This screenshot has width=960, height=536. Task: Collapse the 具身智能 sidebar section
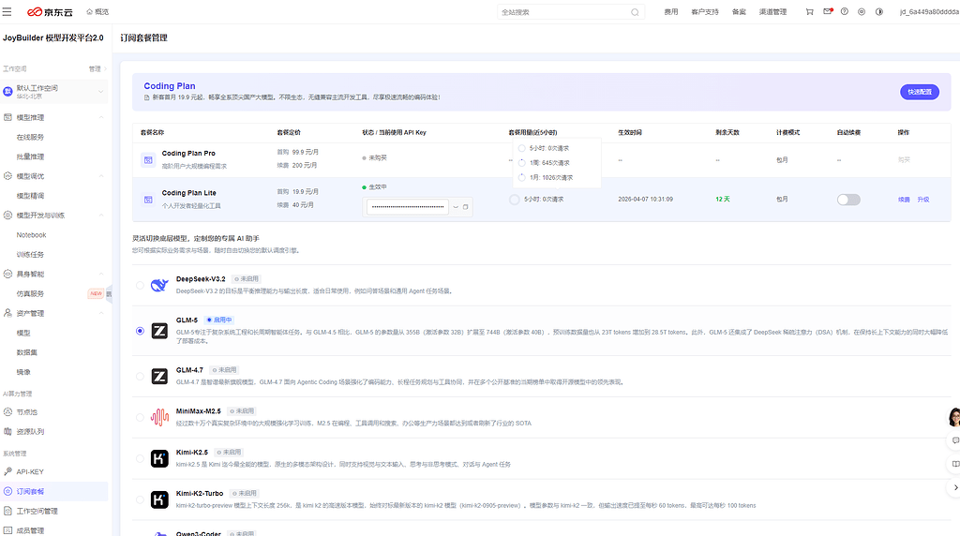tap(101, 275)
